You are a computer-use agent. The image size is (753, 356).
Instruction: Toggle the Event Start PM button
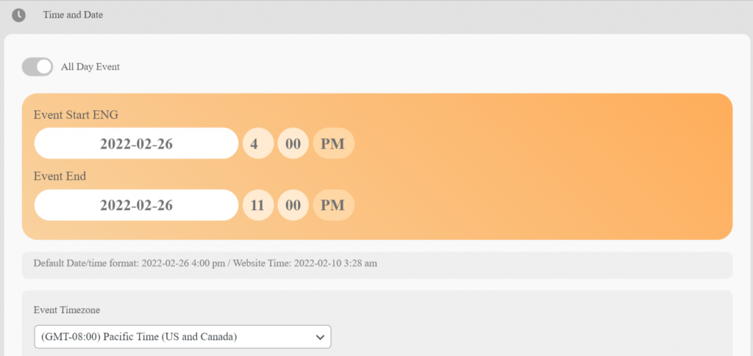click(x=333, y=144)
